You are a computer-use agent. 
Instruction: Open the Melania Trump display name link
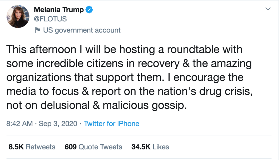coord(59,10)
